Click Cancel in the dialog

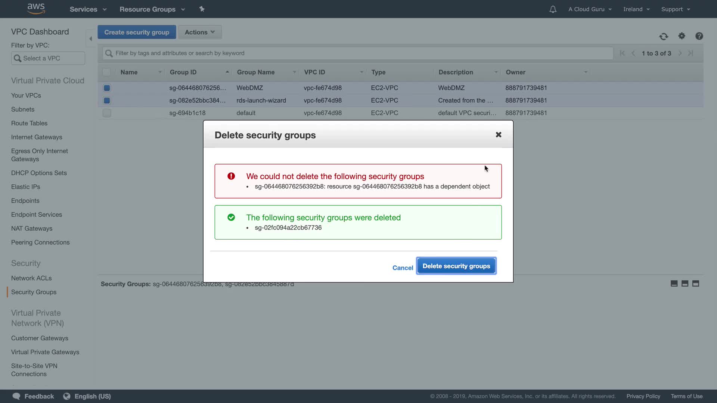403,268
